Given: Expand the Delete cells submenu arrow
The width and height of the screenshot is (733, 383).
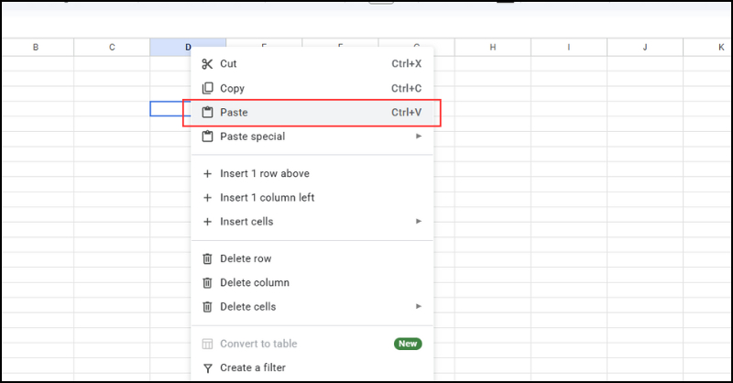Looking at the screenshot, I should (x=419, y=306).
